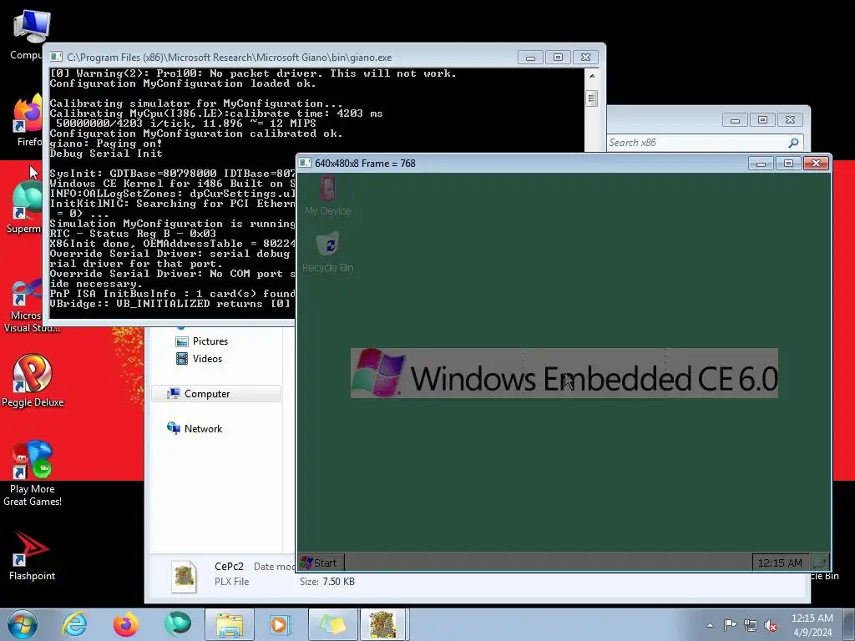This screenshot has width=855, height=641.
Task: Maximize the 640x480x8 Frame window
Action: [x=788, y=163]
